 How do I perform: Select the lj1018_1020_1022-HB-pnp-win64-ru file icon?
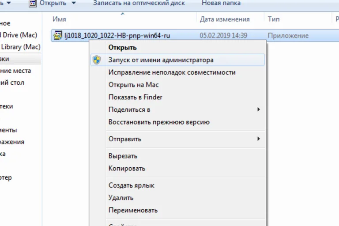pyautogui.click(x=58, y=35)
